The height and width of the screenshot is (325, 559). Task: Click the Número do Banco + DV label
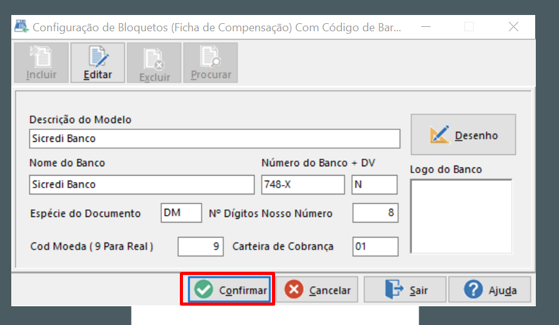(318, 163)
